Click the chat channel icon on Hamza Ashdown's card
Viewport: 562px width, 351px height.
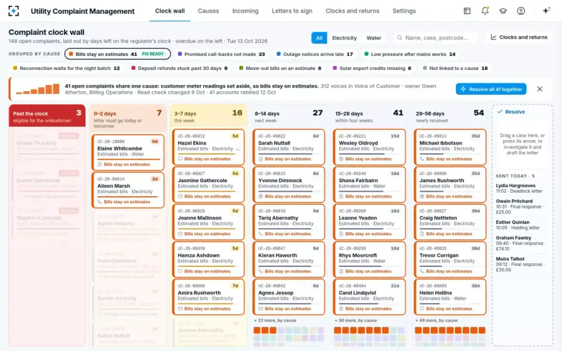point(180,271)
